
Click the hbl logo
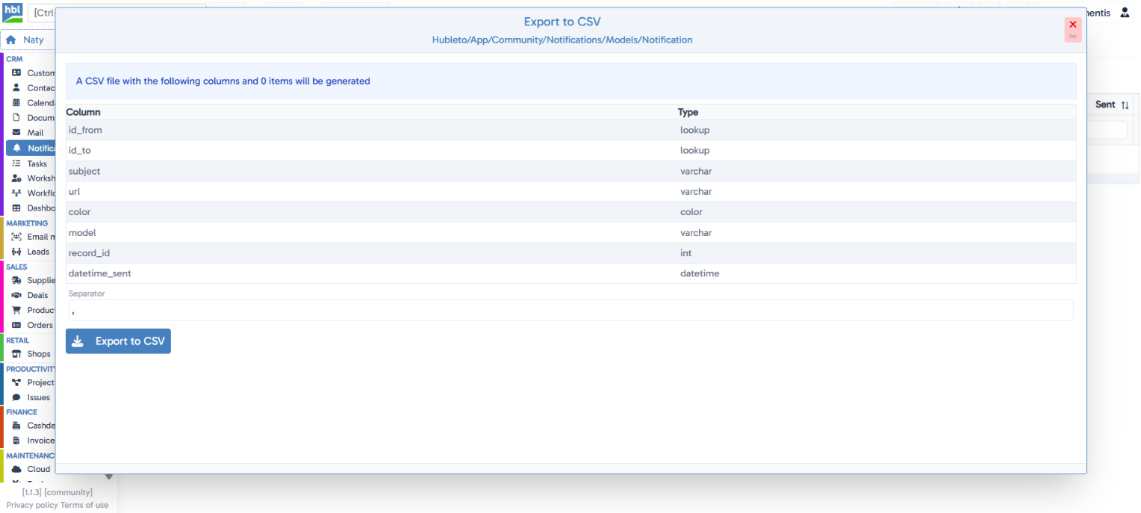click(x=13, y=13)
